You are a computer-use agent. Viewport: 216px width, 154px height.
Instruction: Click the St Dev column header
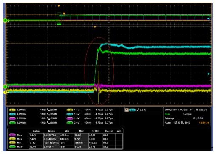pyautogui.click(x=96, y=131)
